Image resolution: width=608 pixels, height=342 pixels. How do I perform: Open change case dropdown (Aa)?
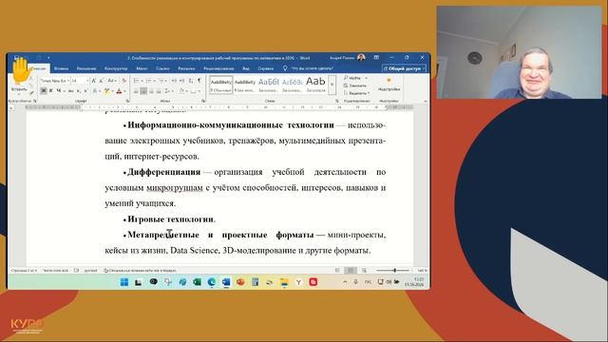pyautogui.click(x=112, y=81)
